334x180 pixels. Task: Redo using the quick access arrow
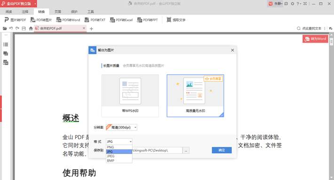tap(17, 28)
